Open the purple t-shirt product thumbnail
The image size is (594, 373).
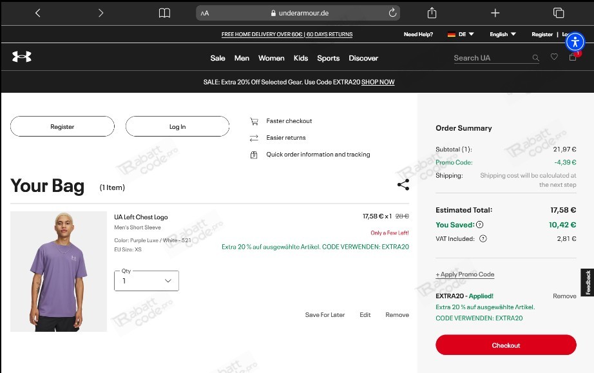(59, 271)
